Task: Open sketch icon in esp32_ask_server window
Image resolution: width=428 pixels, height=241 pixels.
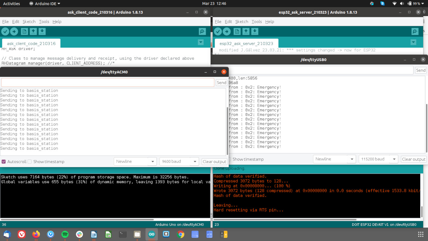Action: (x=246, y=31)
